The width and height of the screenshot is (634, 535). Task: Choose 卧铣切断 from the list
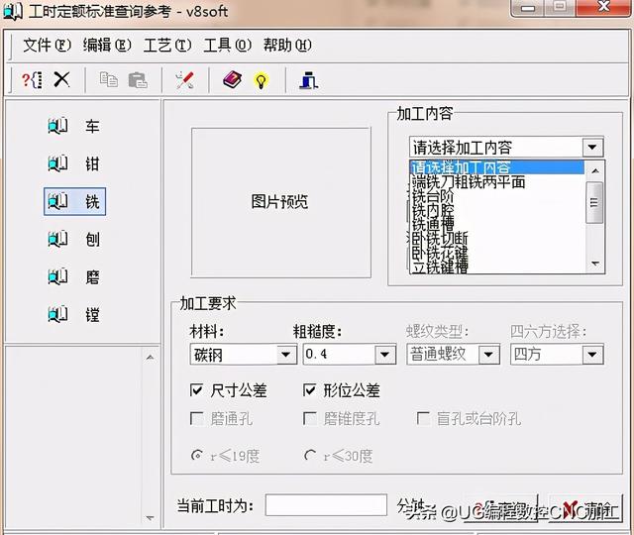click(x=497, y=239)
